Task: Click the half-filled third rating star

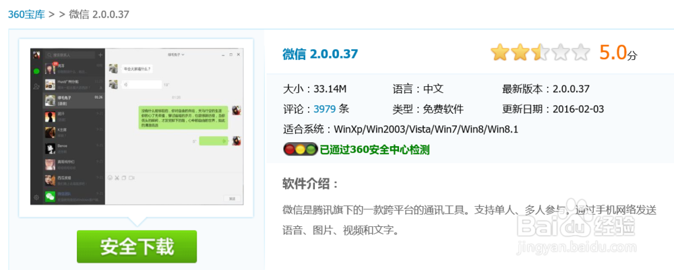Action: 540,53
